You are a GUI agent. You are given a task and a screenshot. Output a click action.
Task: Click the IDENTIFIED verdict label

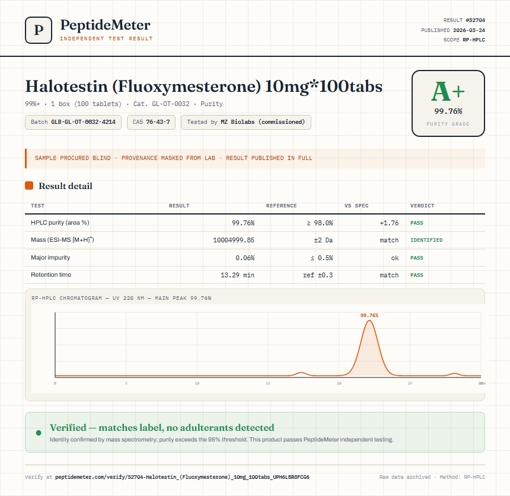coord(426,240)
